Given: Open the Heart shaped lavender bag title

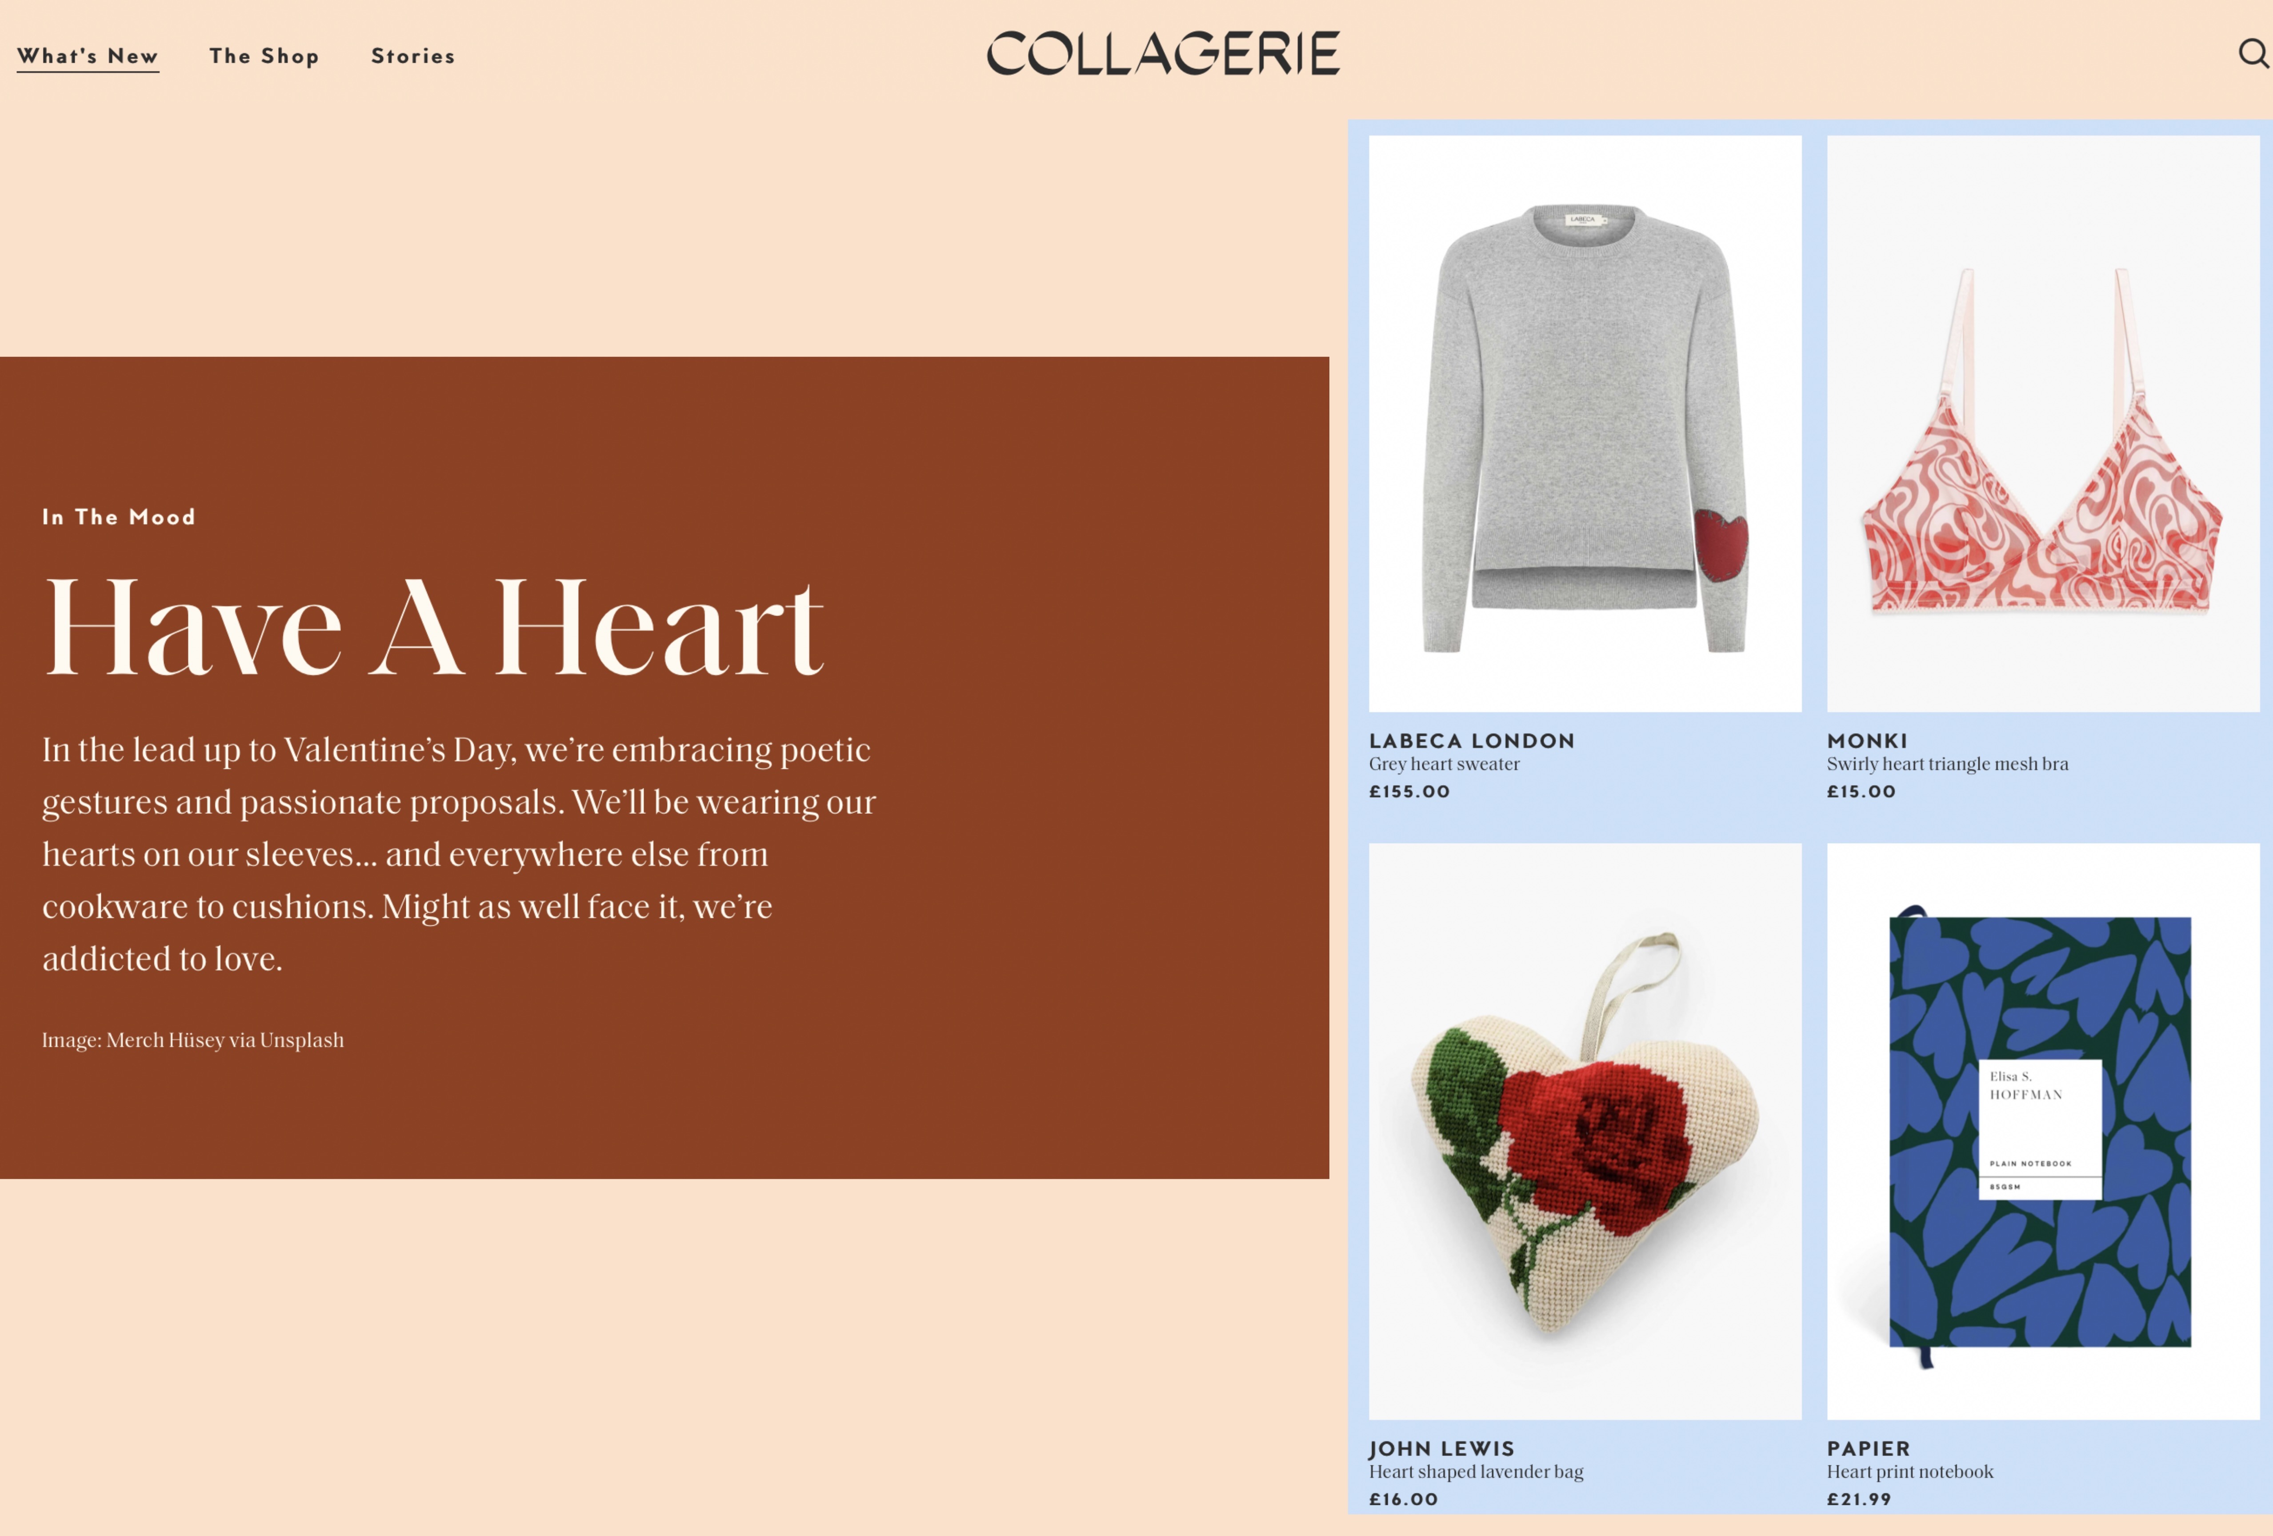Looking at the screenshot, I should [1476, 1472].
